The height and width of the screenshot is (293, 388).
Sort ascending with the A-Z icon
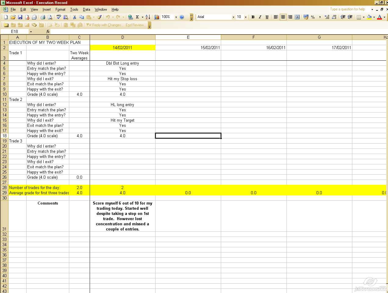pyautogui.click(x=148, y=17)
